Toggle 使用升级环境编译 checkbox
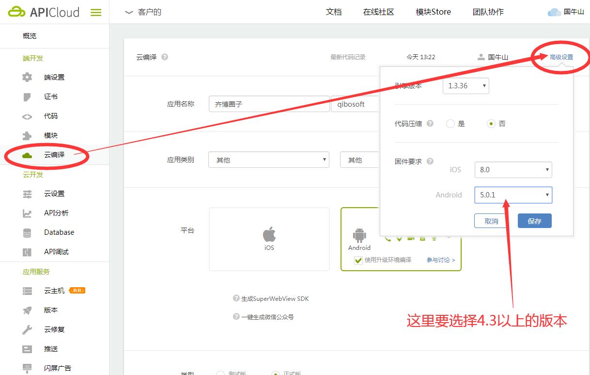The width and height of the screenshot is (590, 375). pyautogui.click(x=358, y=261)
